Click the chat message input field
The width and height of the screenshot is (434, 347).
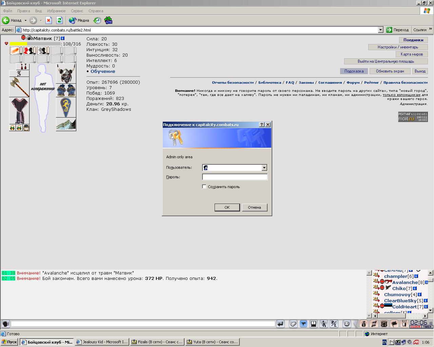(143, 324)
